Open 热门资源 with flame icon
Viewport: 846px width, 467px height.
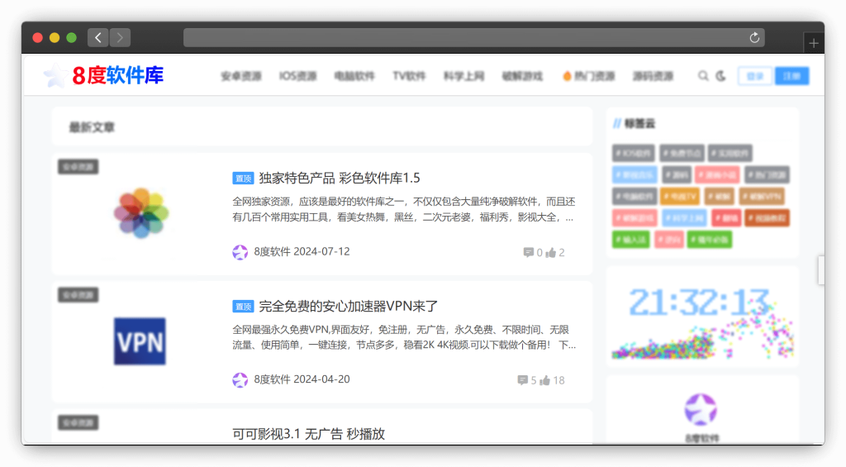pyautogui.click(x=588, y=76)
